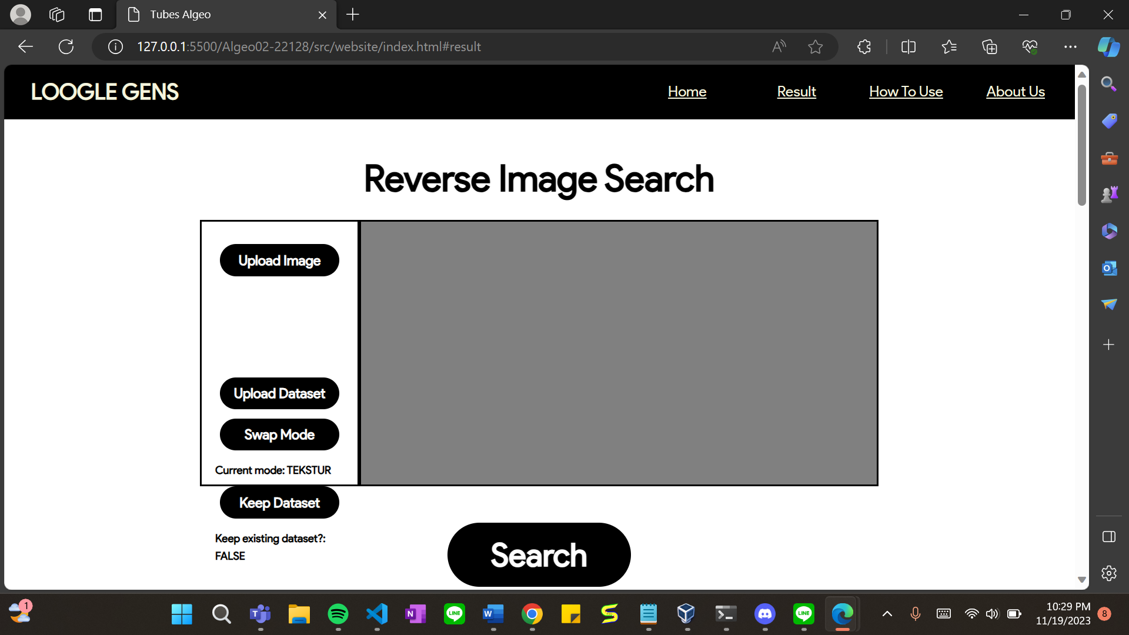Screen dimensions: 1129x635
Task: Expand the system tray hidden icons chevron
Action: pyautogui.click(x=887, y=614)
